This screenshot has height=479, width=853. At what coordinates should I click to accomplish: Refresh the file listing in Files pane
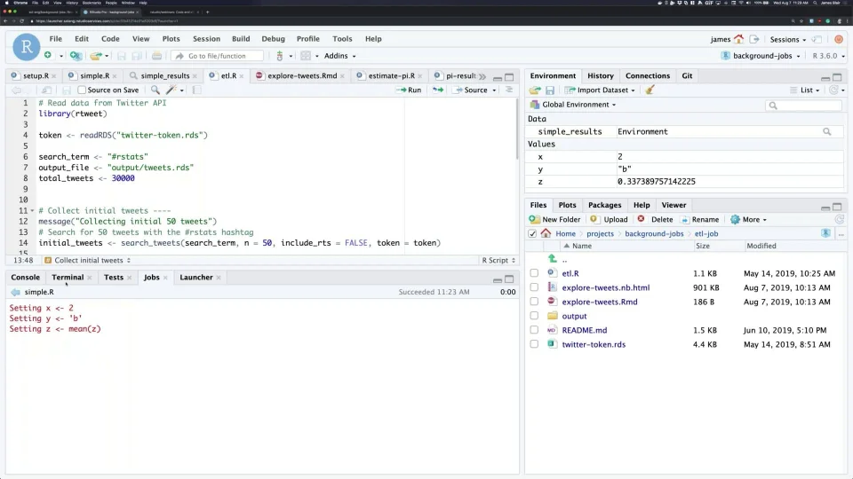coord(840,219)
